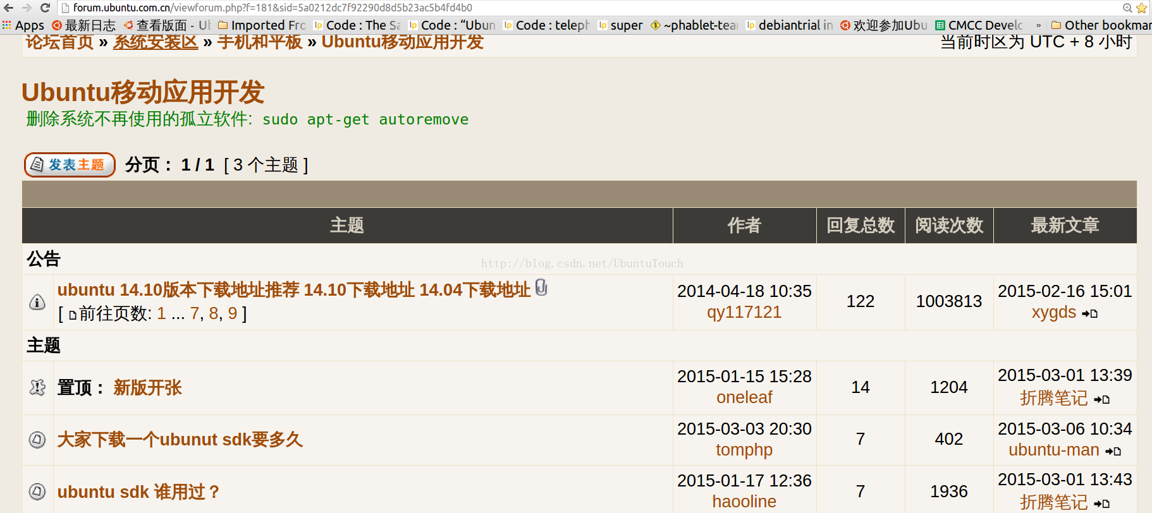Jump to latest post icon in 新版开张 row
The image size is (1152, 513).
pyautogui.click(x=1102, y=399)
